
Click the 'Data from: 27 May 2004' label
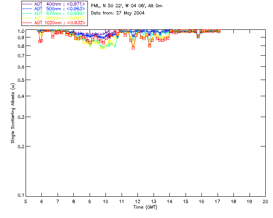(118, 13)
